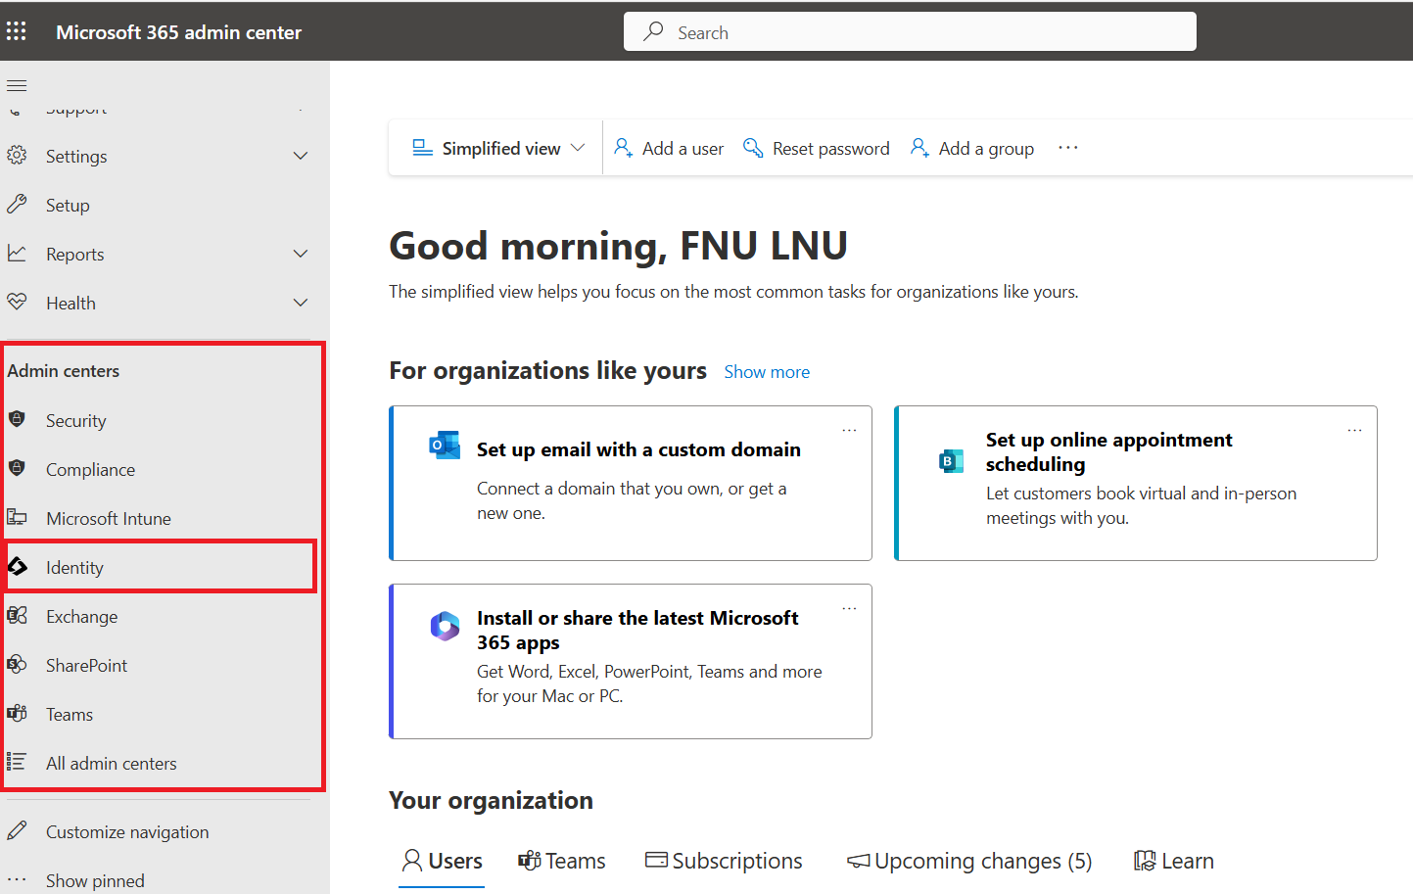The height and width of the screenshot is (894, 1413).
Task: Open the Identity admin center
Action: 74,568
